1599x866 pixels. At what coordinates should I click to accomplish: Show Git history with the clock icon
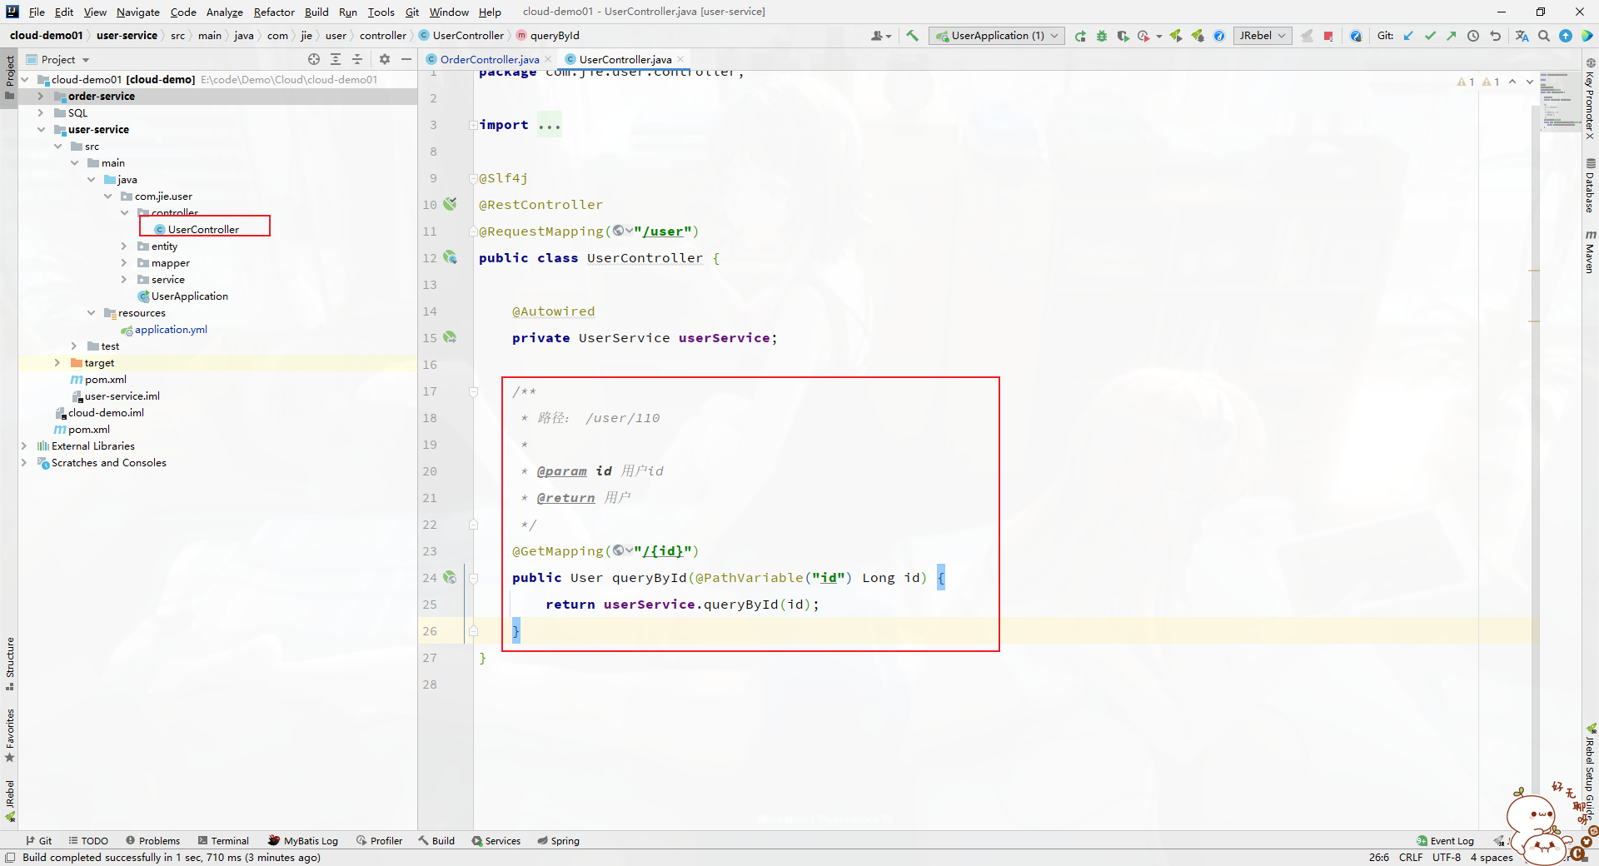pyautogui.click(x=1473, y=36)
